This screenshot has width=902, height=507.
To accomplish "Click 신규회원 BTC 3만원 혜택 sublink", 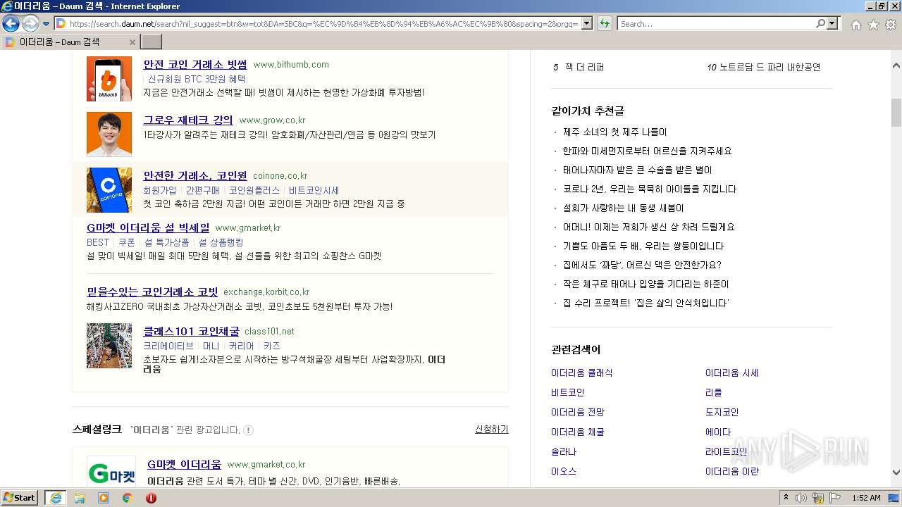I will [197, 79].
